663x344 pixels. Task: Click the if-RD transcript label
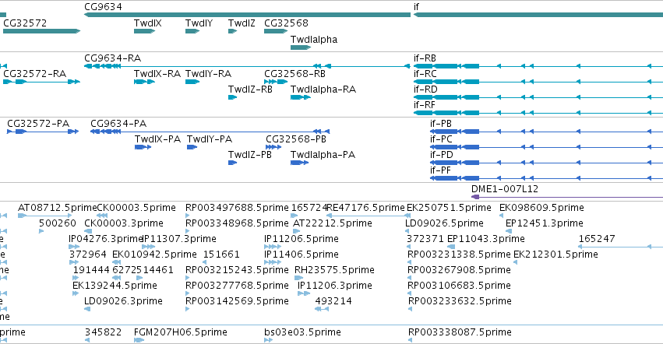[425, 90]
